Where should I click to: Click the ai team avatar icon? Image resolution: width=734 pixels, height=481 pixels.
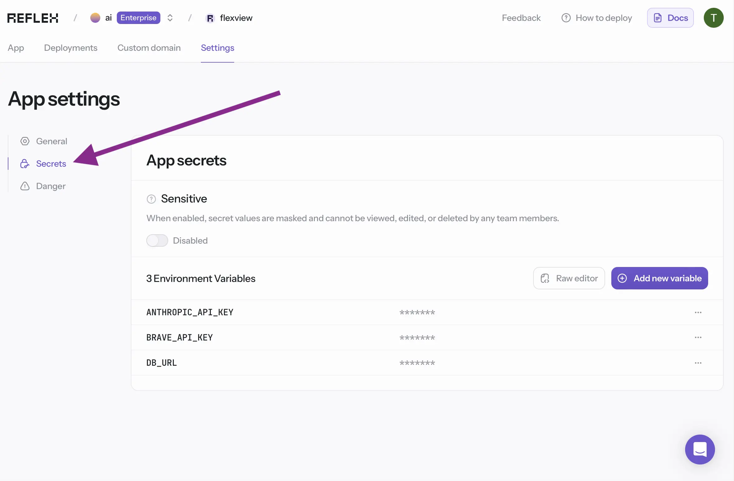[x=95, y=18]
